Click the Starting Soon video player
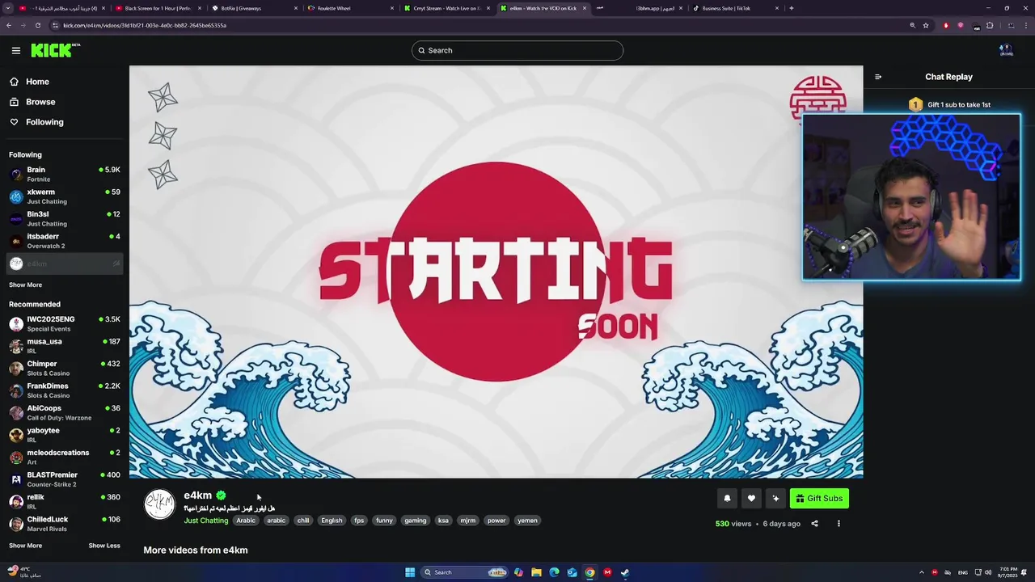This screenshot has width=1035, height=582. coord(496,272)
